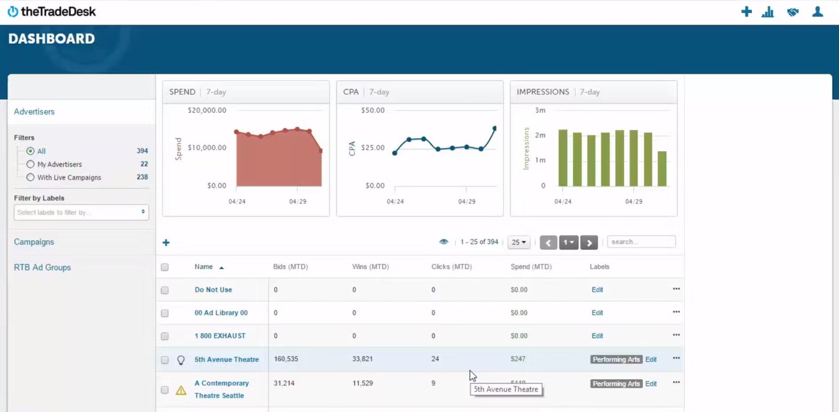Click the warning triangle by A Contemporary Theatre
The image size is (839, 412).
click(x=181, y=390)
